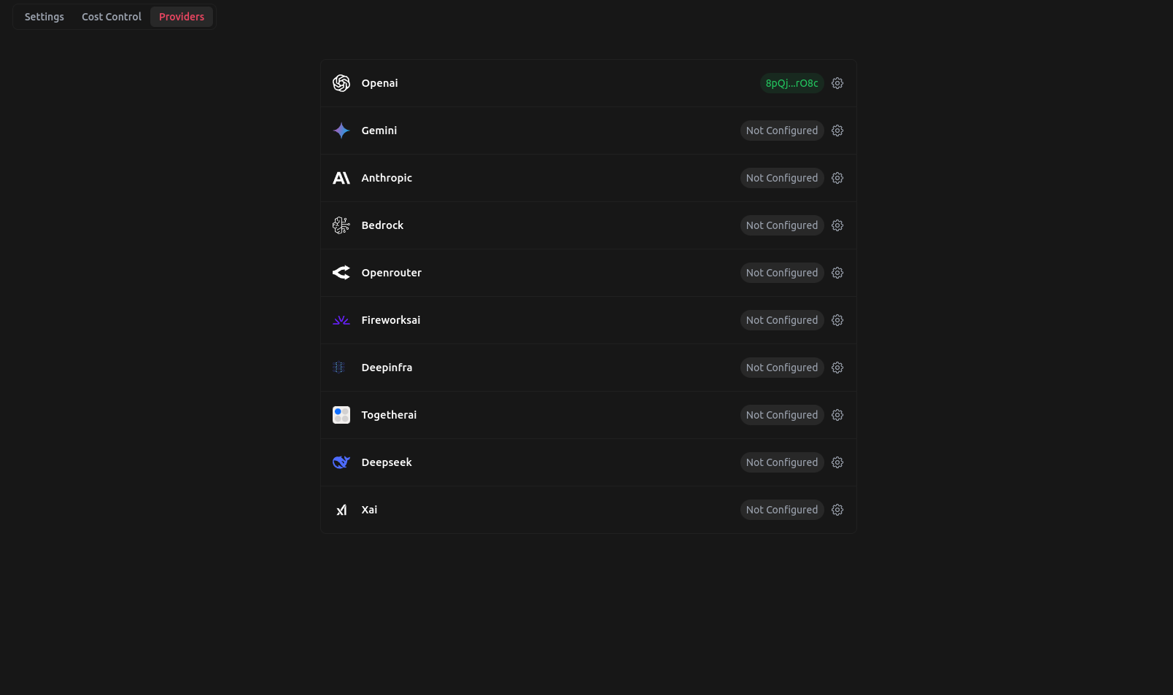The image size is (1173, 695).
Task: Select the Providers tab
Action: [x=182, y=17]
